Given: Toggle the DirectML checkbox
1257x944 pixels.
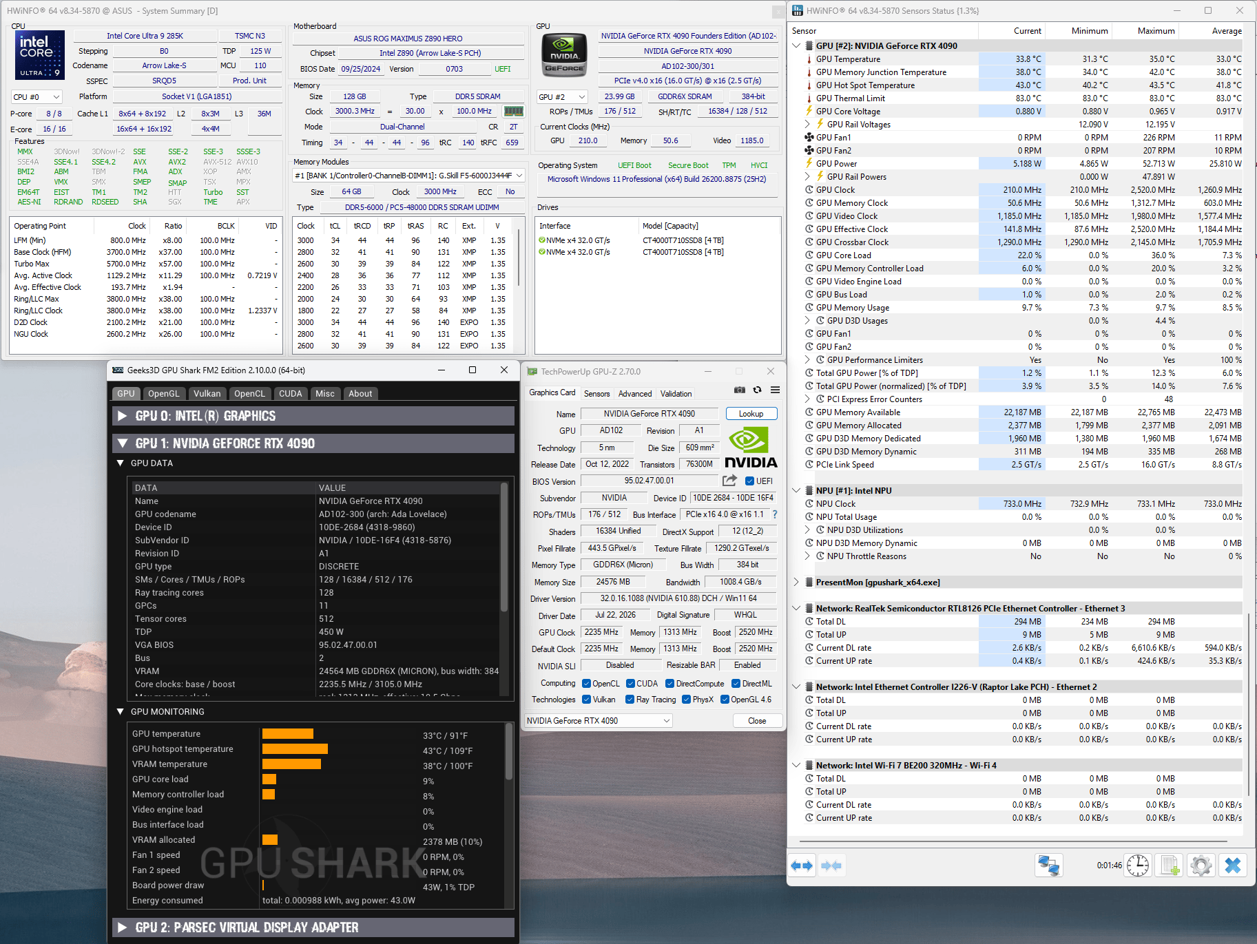Looking at the screenshot, I should pos(736,684).
